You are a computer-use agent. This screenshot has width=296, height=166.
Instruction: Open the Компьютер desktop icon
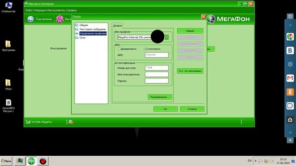(x=8, y=7)
